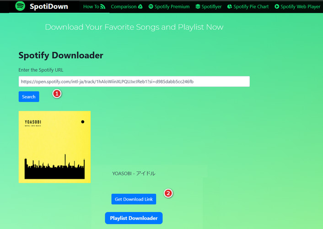Viewport: 323px width, 229px height.
Task: Open the Spotify Web Player menu item
Action: [x=300, y=6]
